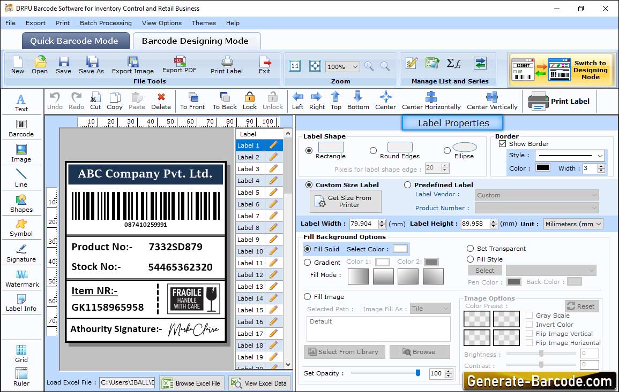This screenshot has height=392, width=619.
Task: Click the large Print Label button
Action: [x=559, y=101]
